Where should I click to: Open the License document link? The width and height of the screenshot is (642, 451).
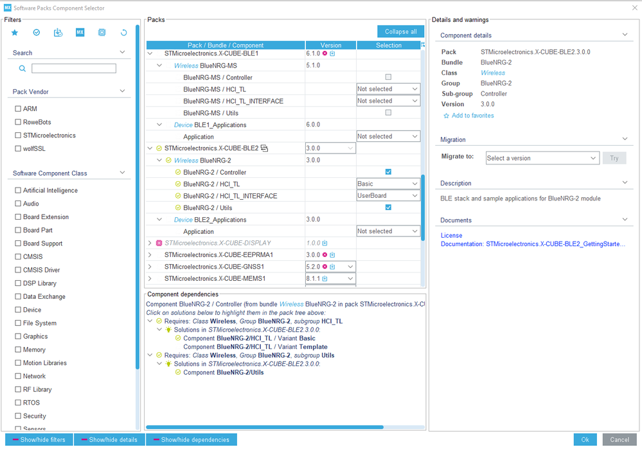451,235
